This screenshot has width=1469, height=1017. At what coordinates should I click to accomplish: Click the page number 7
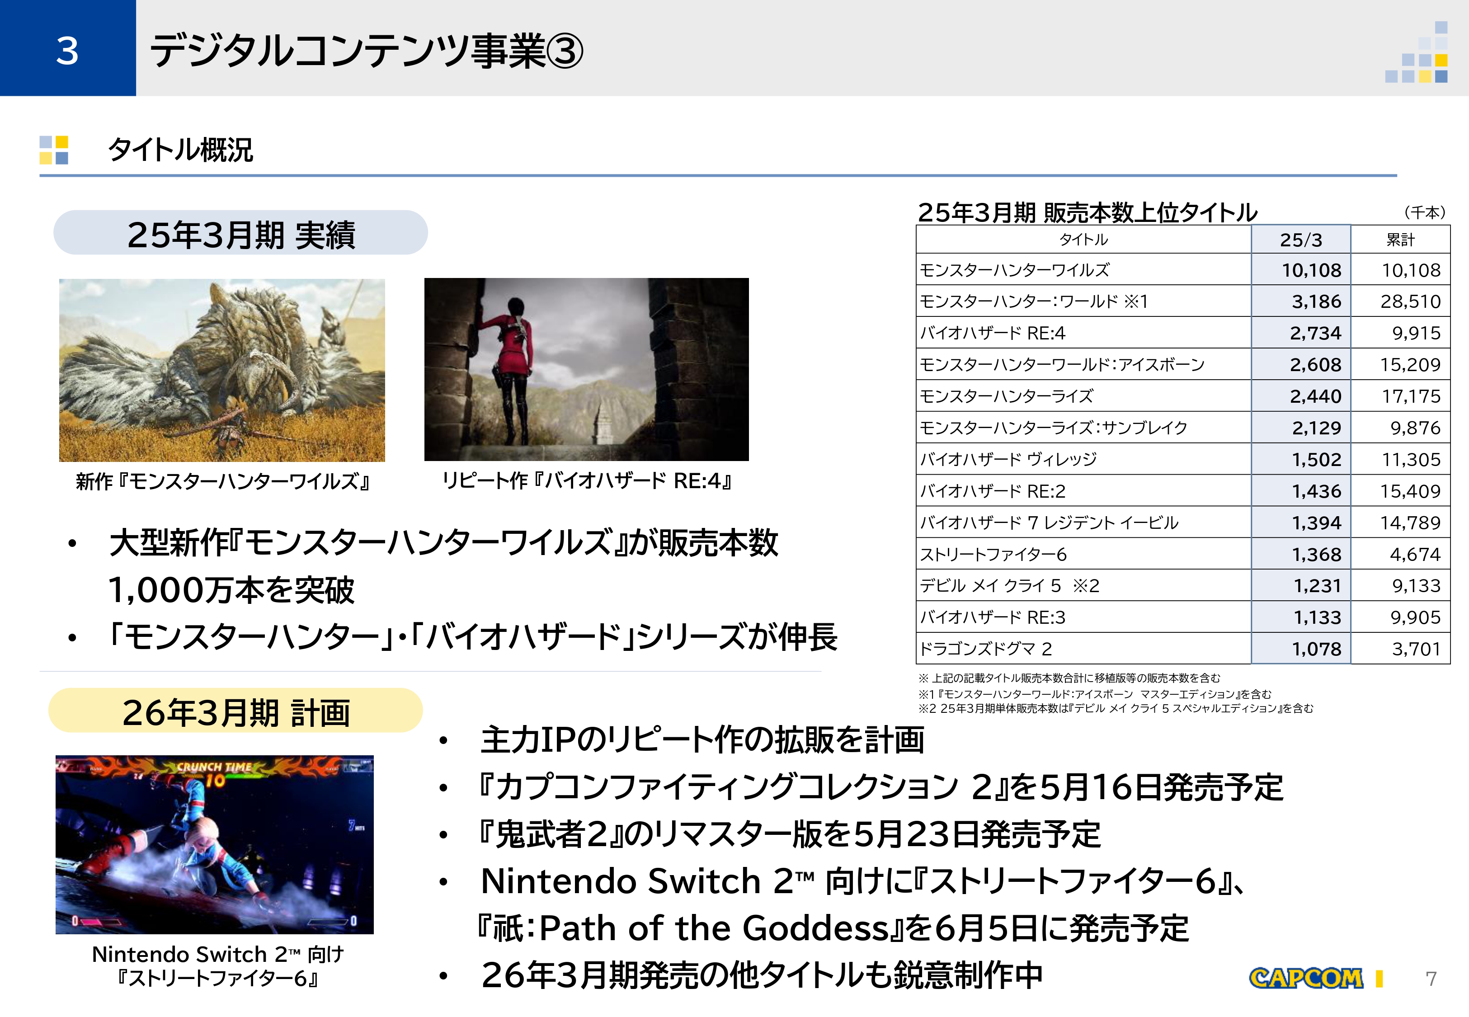point(1431,978)
